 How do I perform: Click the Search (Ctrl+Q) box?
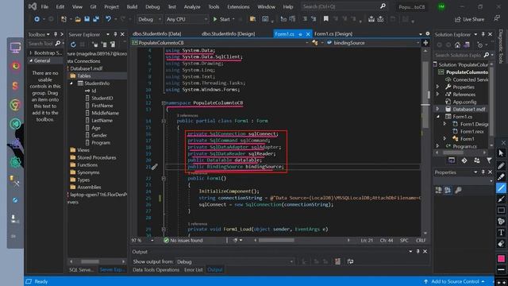pyautogui.click(x=344, y=6)
